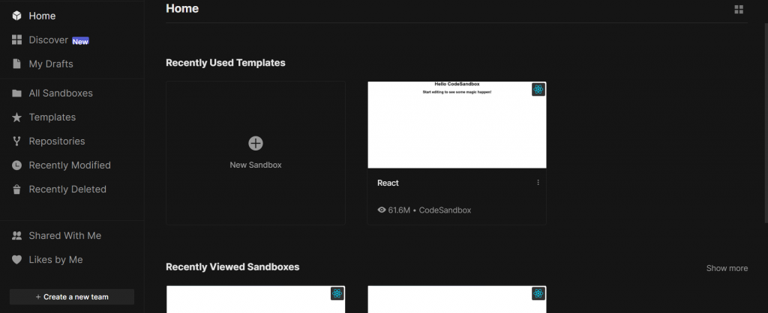Open first Recently Viewed sandbox thumbnail
Screen dimensions: 768x313
256,300
